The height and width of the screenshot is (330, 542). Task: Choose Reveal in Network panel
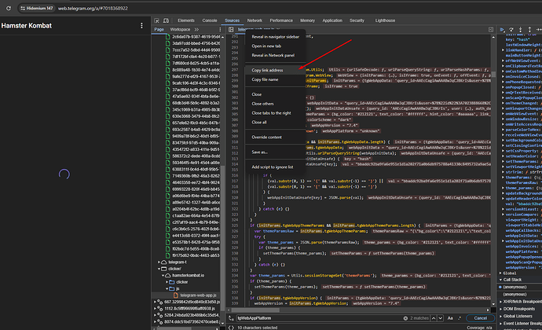click(x=275, y=55)
